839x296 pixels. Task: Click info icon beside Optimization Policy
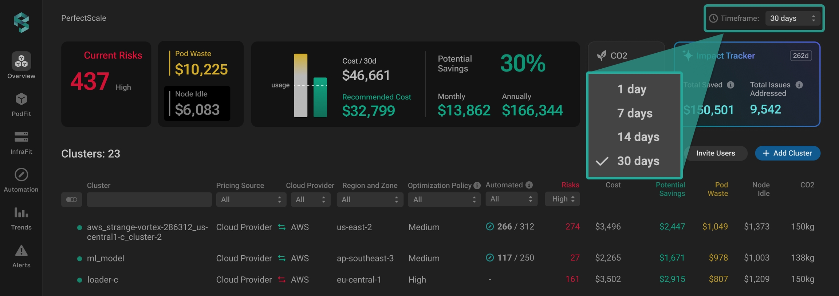click(x=477, y=186)
